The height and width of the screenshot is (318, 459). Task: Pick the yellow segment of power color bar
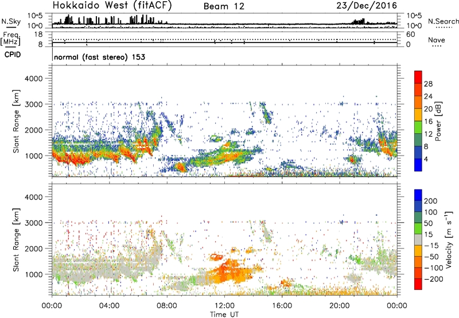click(418, 115)
